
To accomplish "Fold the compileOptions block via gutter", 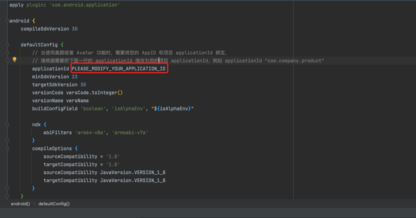I will [7, 149].
